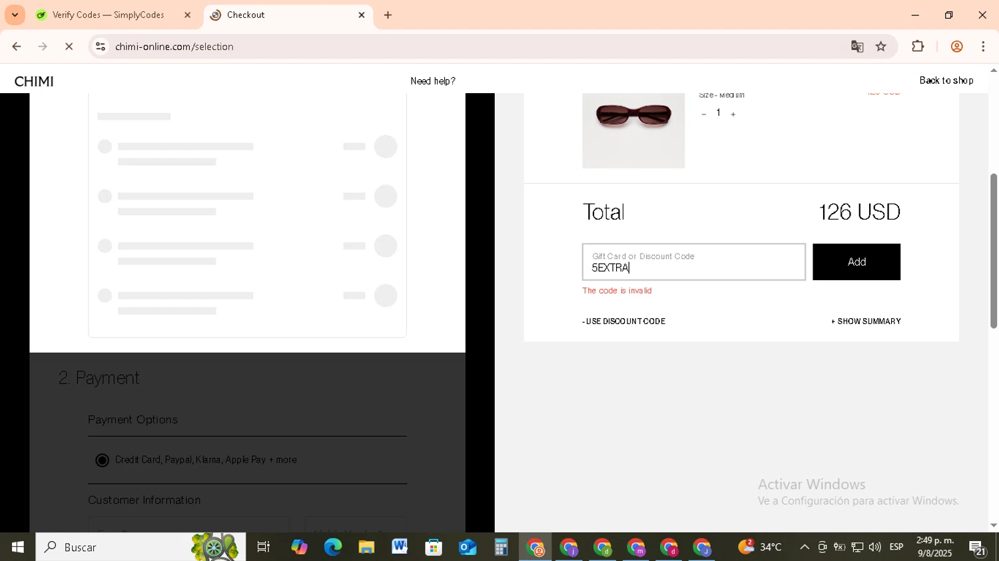Open Task View on the taskbar
This screenshot has width=999, height=561.
point(264,547)
